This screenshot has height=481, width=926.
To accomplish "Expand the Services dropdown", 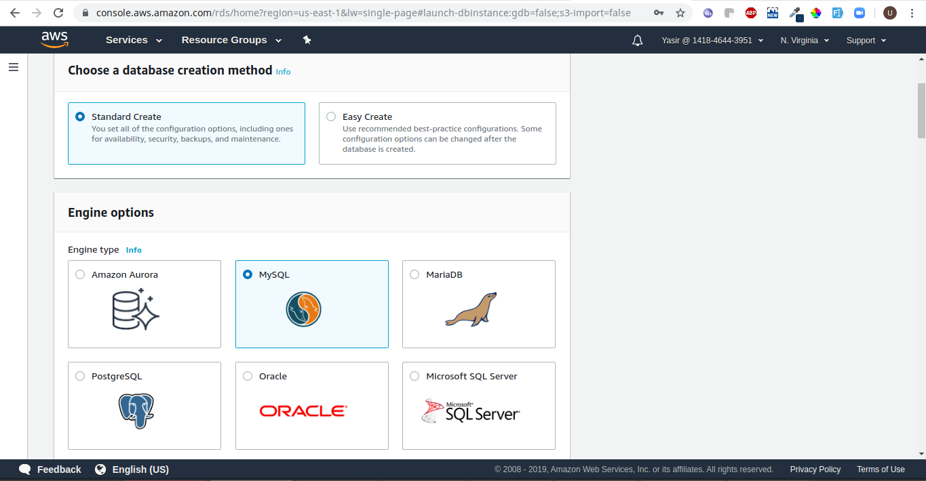I will pyautogui.click(x=134, y=40).
